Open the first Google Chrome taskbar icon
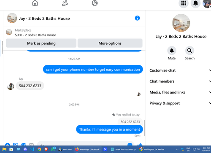The image size is (211, 153). (39, 149)
